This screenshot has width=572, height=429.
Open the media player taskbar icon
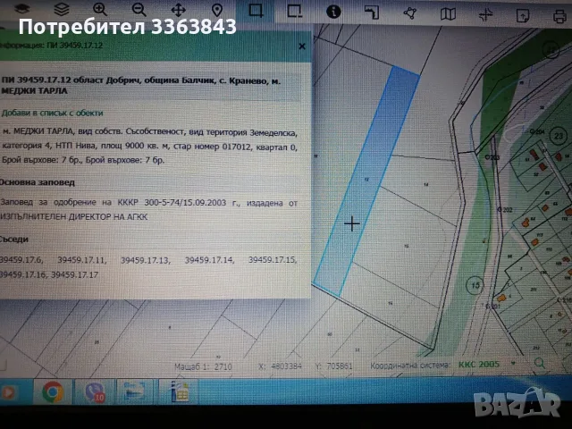point(9,392)
